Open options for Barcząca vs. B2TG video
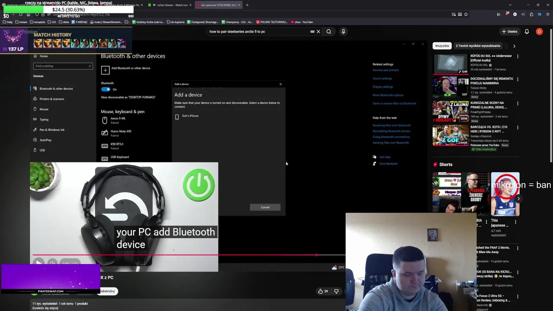This screenshot has height=311, width=553. [x=518, y=127]
